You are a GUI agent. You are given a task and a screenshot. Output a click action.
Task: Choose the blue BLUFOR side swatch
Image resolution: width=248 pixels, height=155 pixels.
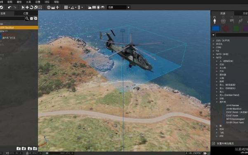coord(216,28)
